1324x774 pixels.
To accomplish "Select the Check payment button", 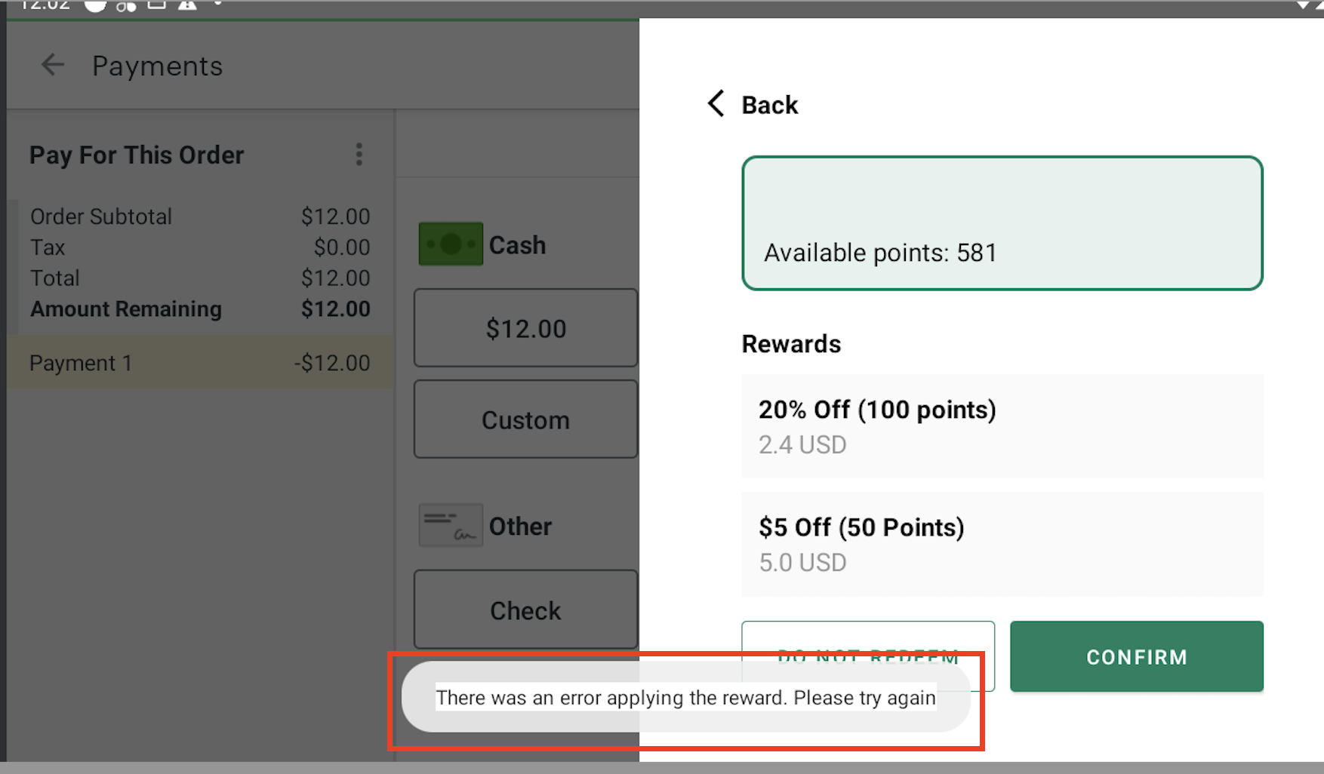I will coord(525,610).
